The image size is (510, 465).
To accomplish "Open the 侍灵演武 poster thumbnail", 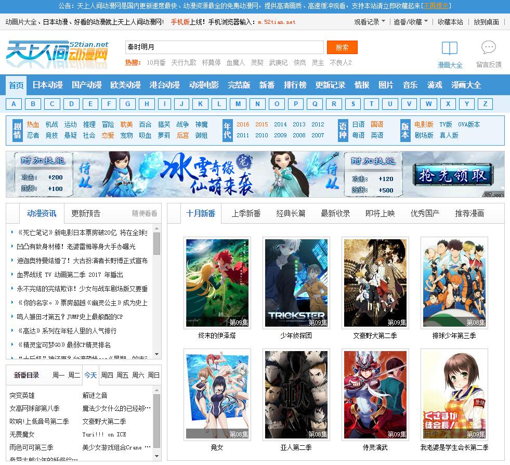I will pos(375,395).
